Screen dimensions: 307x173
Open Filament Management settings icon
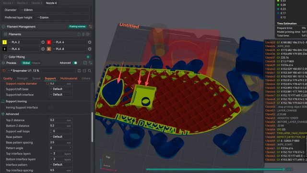[x=90, y=26]
